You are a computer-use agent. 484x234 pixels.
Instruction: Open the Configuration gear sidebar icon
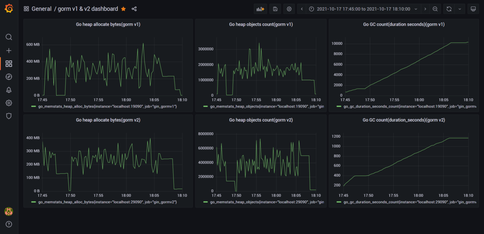click(9, 103)
